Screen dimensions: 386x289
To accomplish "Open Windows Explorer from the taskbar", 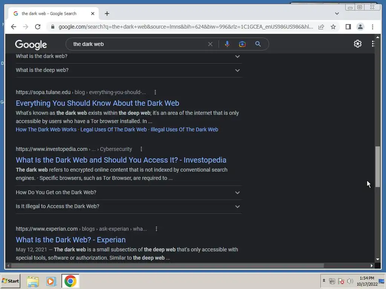I will tap(33, 281).
